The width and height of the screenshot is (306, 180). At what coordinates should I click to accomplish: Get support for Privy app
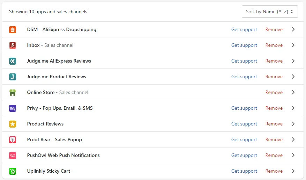point(244,108)
